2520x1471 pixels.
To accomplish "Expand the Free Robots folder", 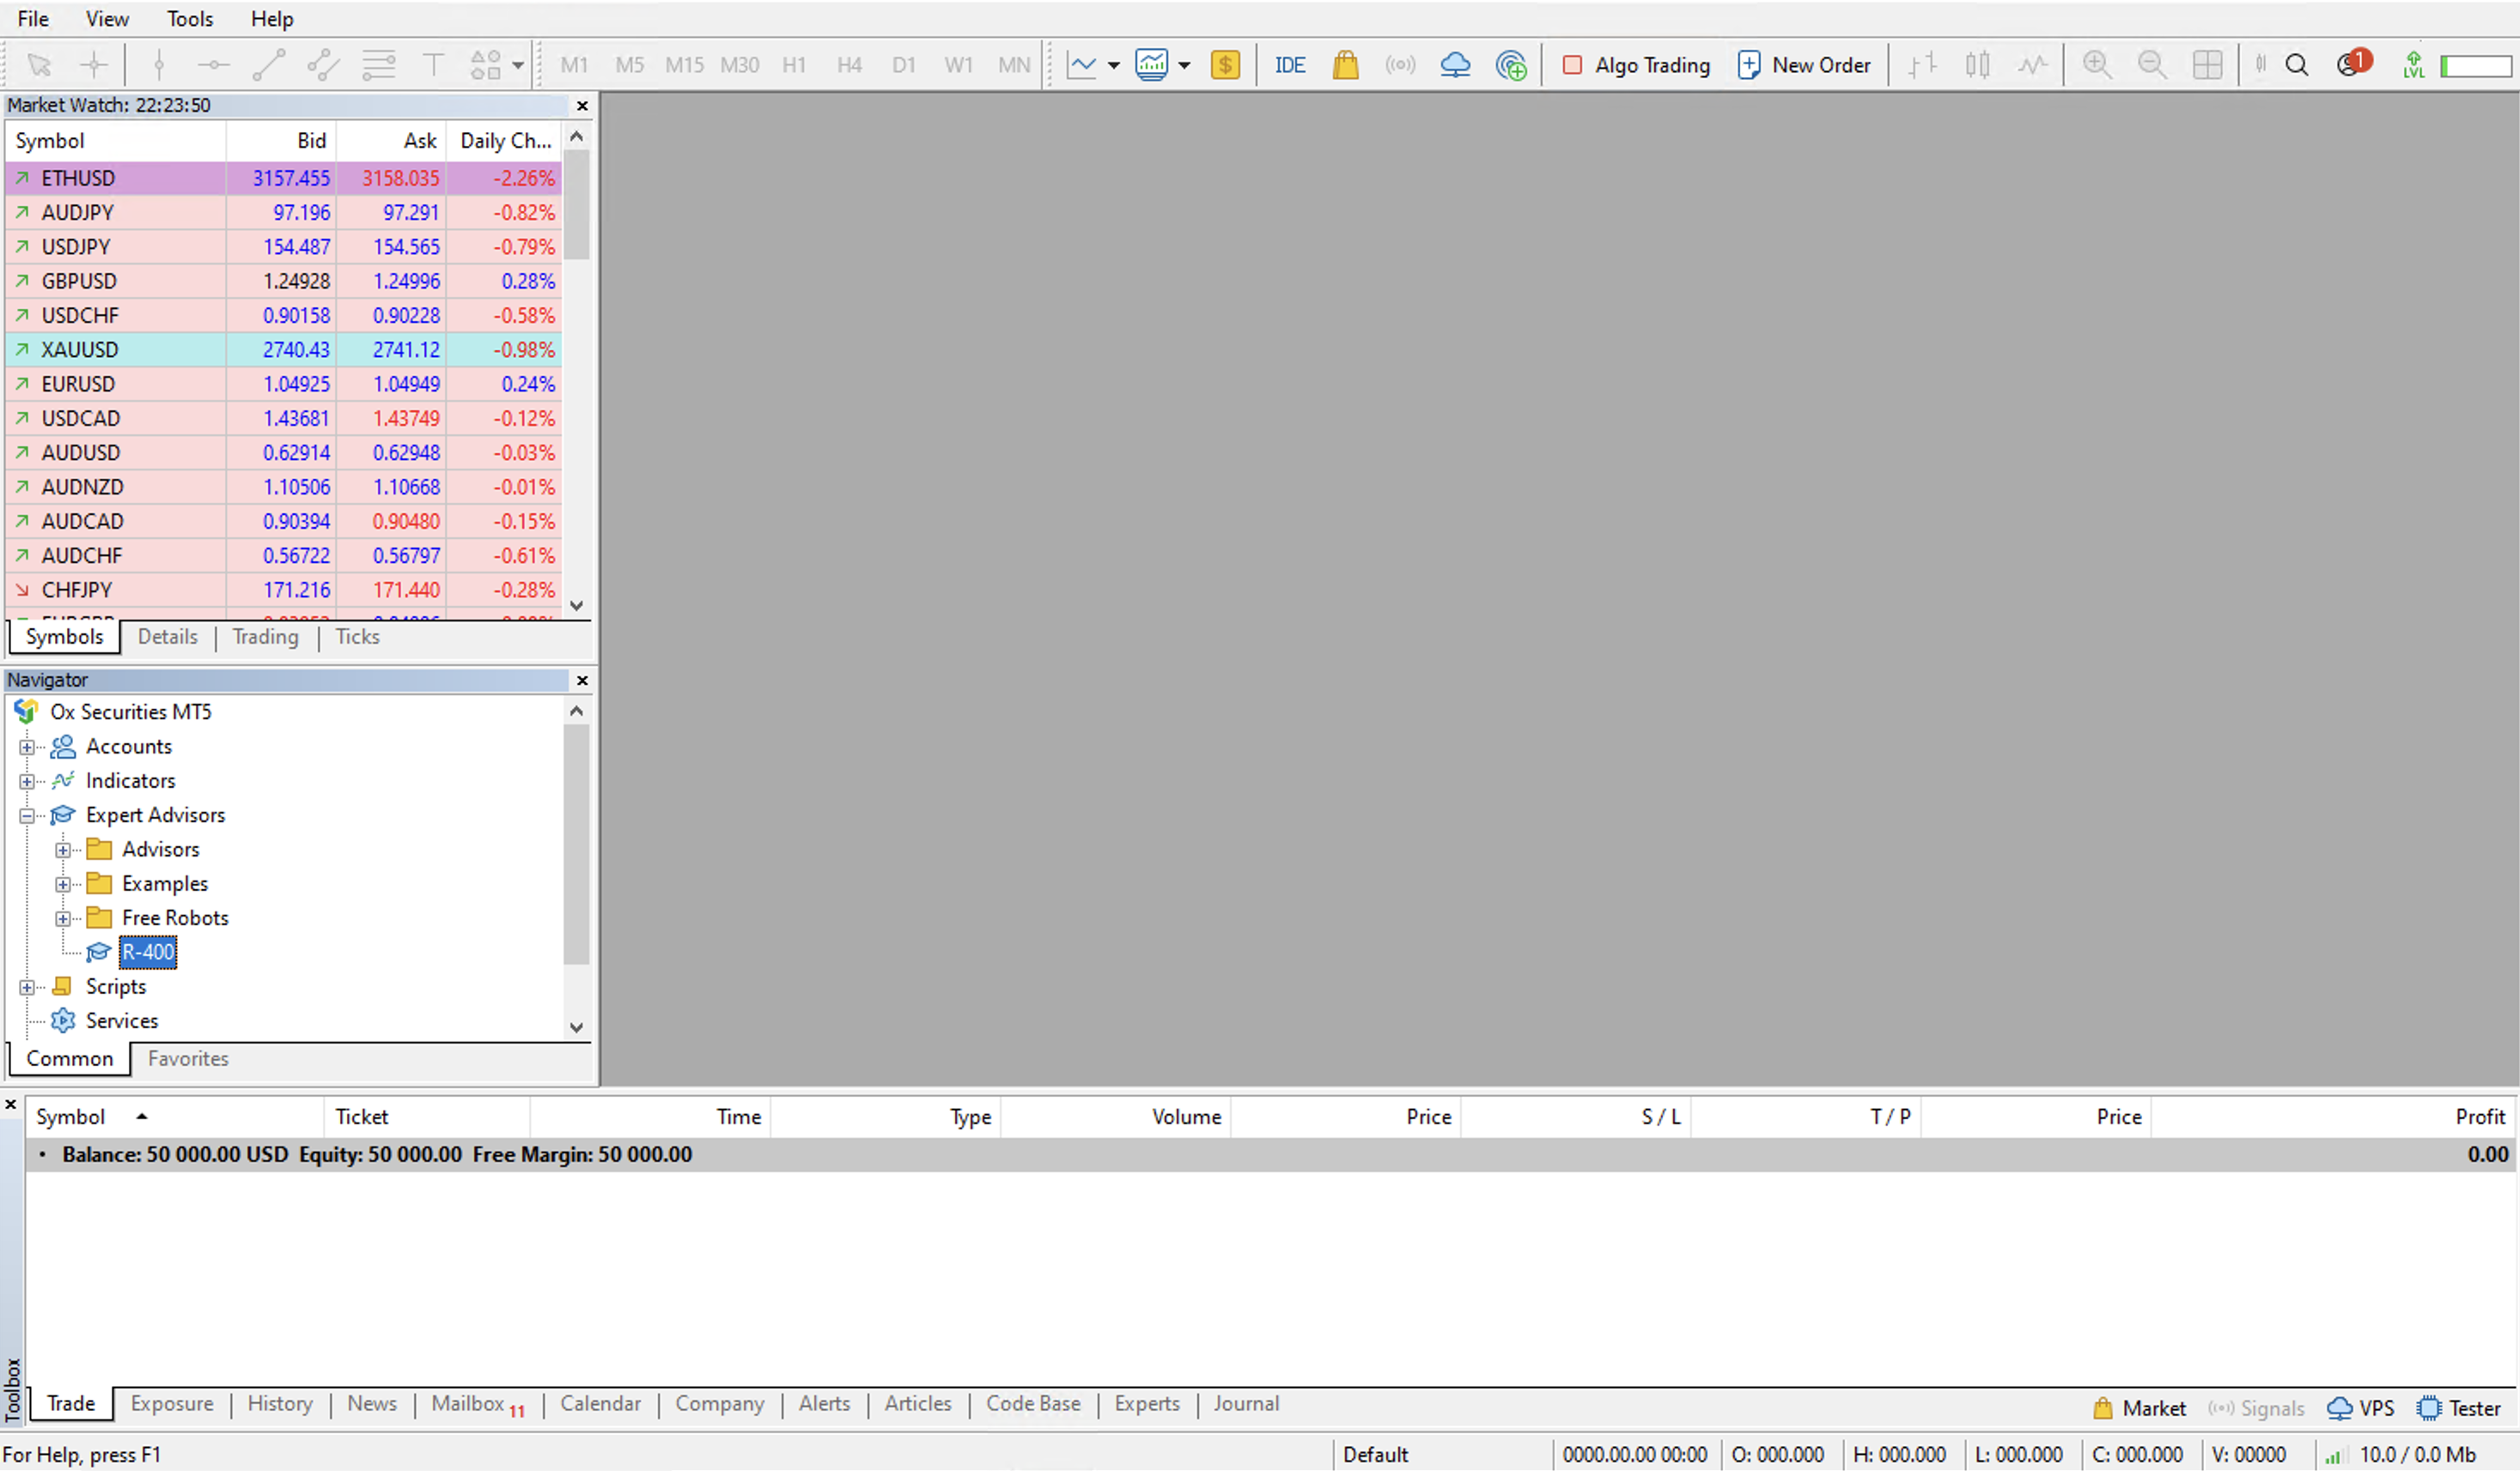I will tap(61, 917).
